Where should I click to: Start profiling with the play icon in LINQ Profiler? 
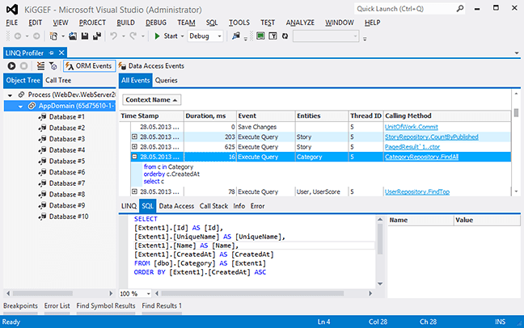click(11, 65)
